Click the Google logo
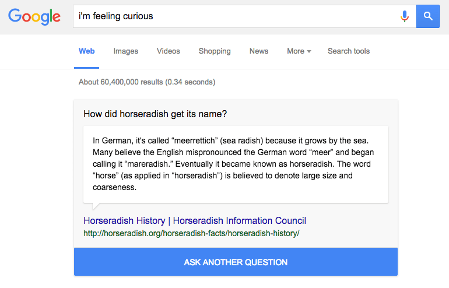This screenshot has height=288, width=449. coord(34,16)
